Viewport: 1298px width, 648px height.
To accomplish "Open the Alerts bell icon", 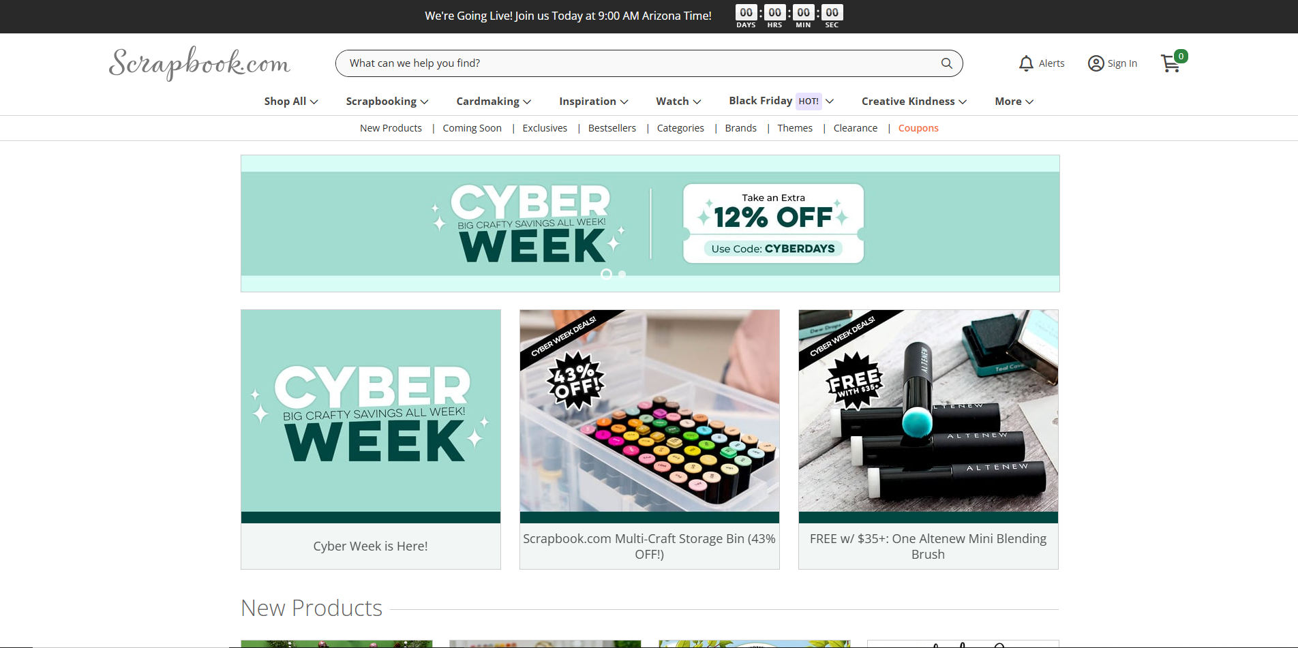I will click(x=1026, y=63).
